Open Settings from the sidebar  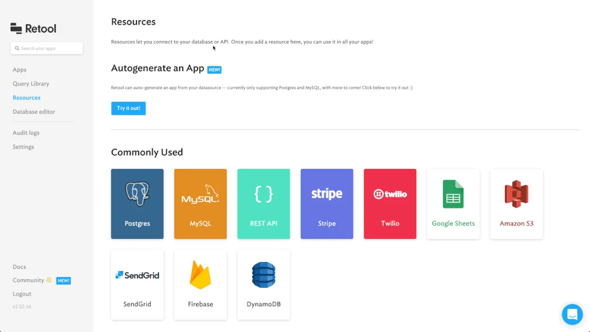[x=24, y=147]
